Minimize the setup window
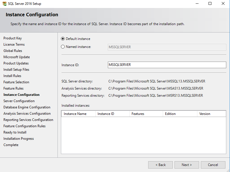230x172 pixels. click(197, 3)
